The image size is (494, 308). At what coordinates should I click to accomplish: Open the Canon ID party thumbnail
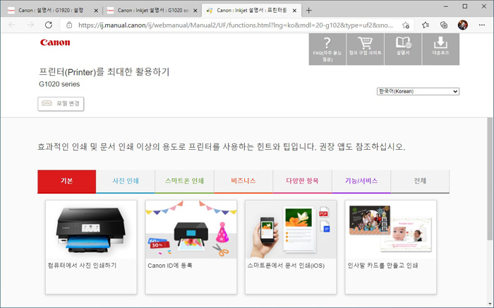191,230
